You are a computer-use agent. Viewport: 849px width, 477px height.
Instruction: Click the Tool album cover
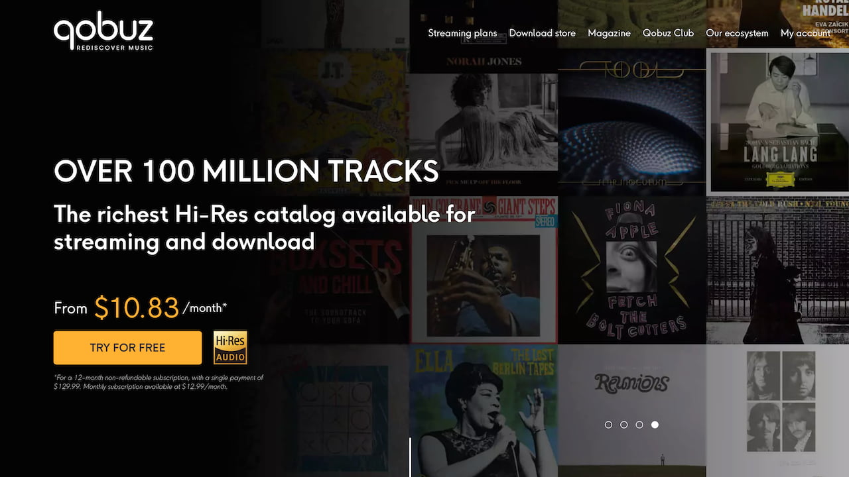pos(631,121)
